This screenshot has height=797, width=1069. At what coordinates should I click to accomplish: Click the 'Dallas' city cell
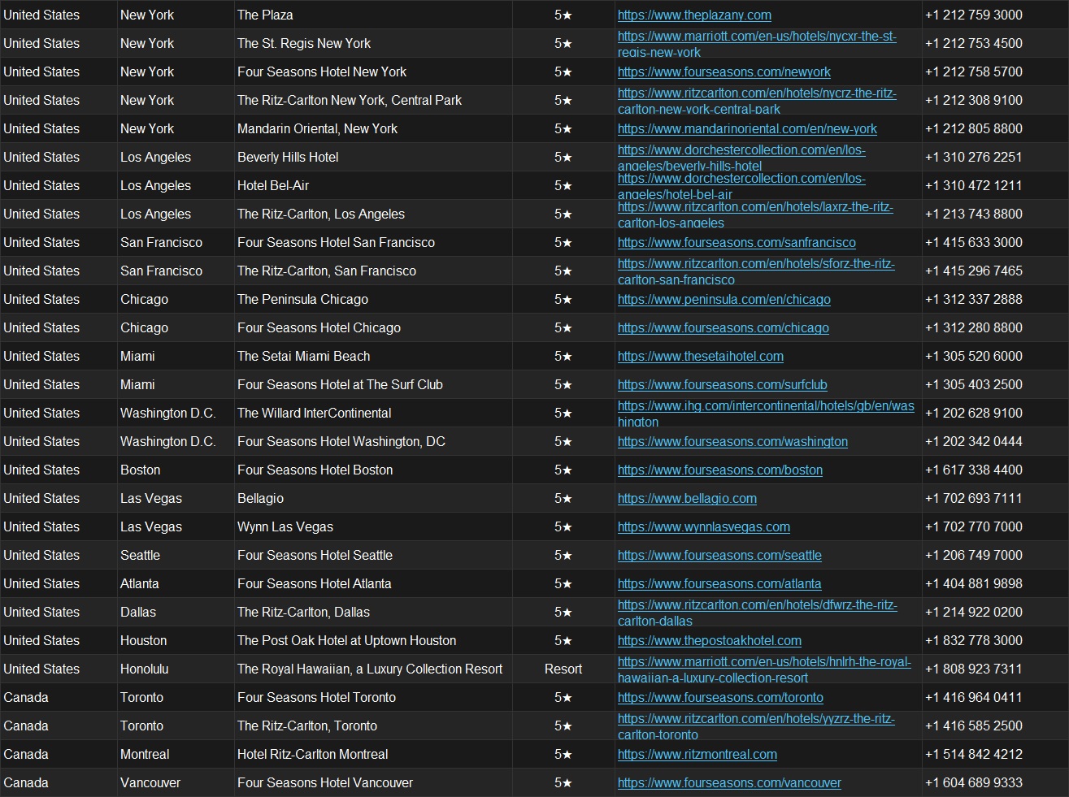pyautogui.click(x=176, y=612)
